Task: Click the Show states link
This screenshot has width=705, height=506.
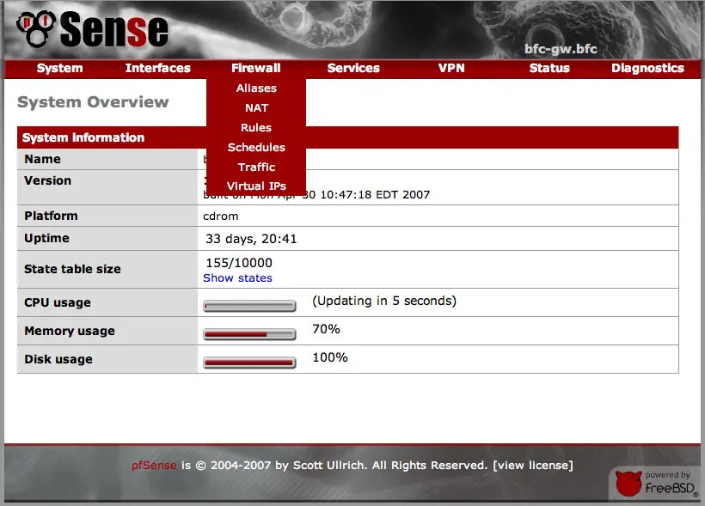Action: [x=237, y=277]
